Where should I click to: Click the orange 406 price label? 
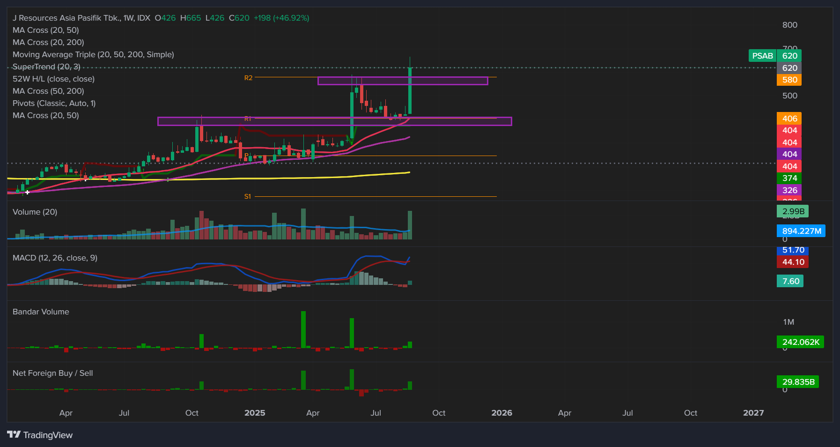tap(789, 119)
